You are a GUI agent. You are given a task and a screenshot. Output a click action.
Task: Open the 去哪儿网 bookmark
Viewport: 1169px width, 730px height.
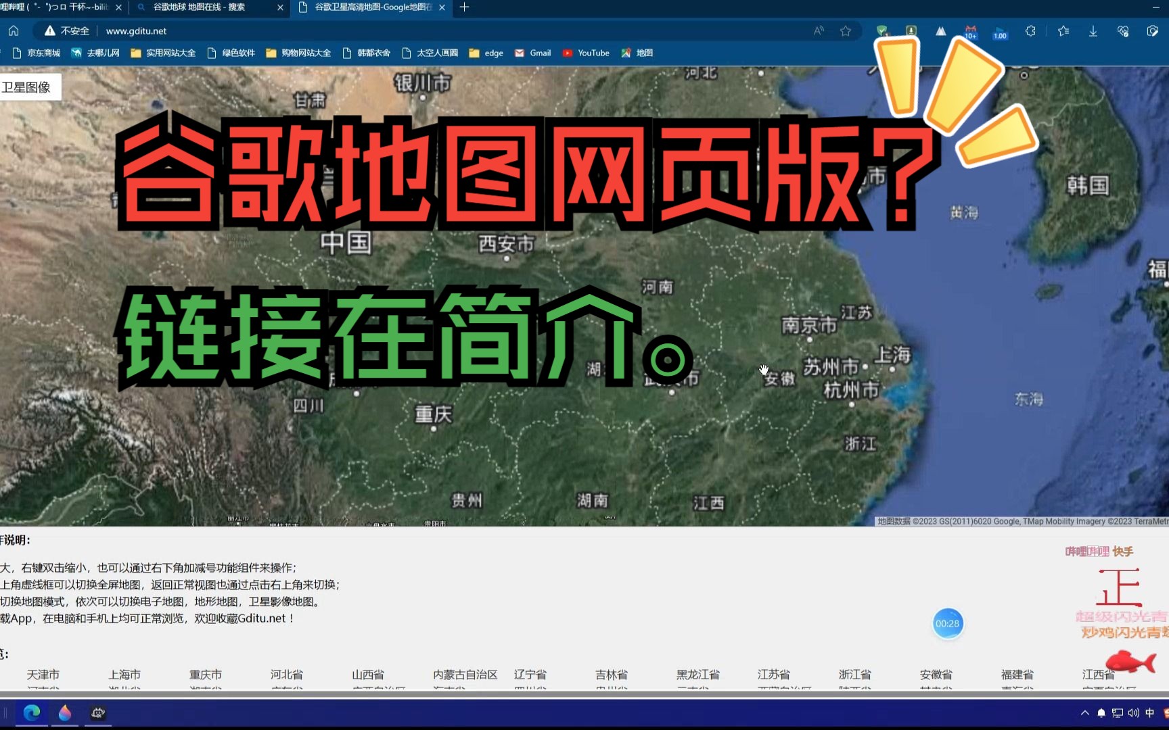pyautogui.click(x=95, y=53)
